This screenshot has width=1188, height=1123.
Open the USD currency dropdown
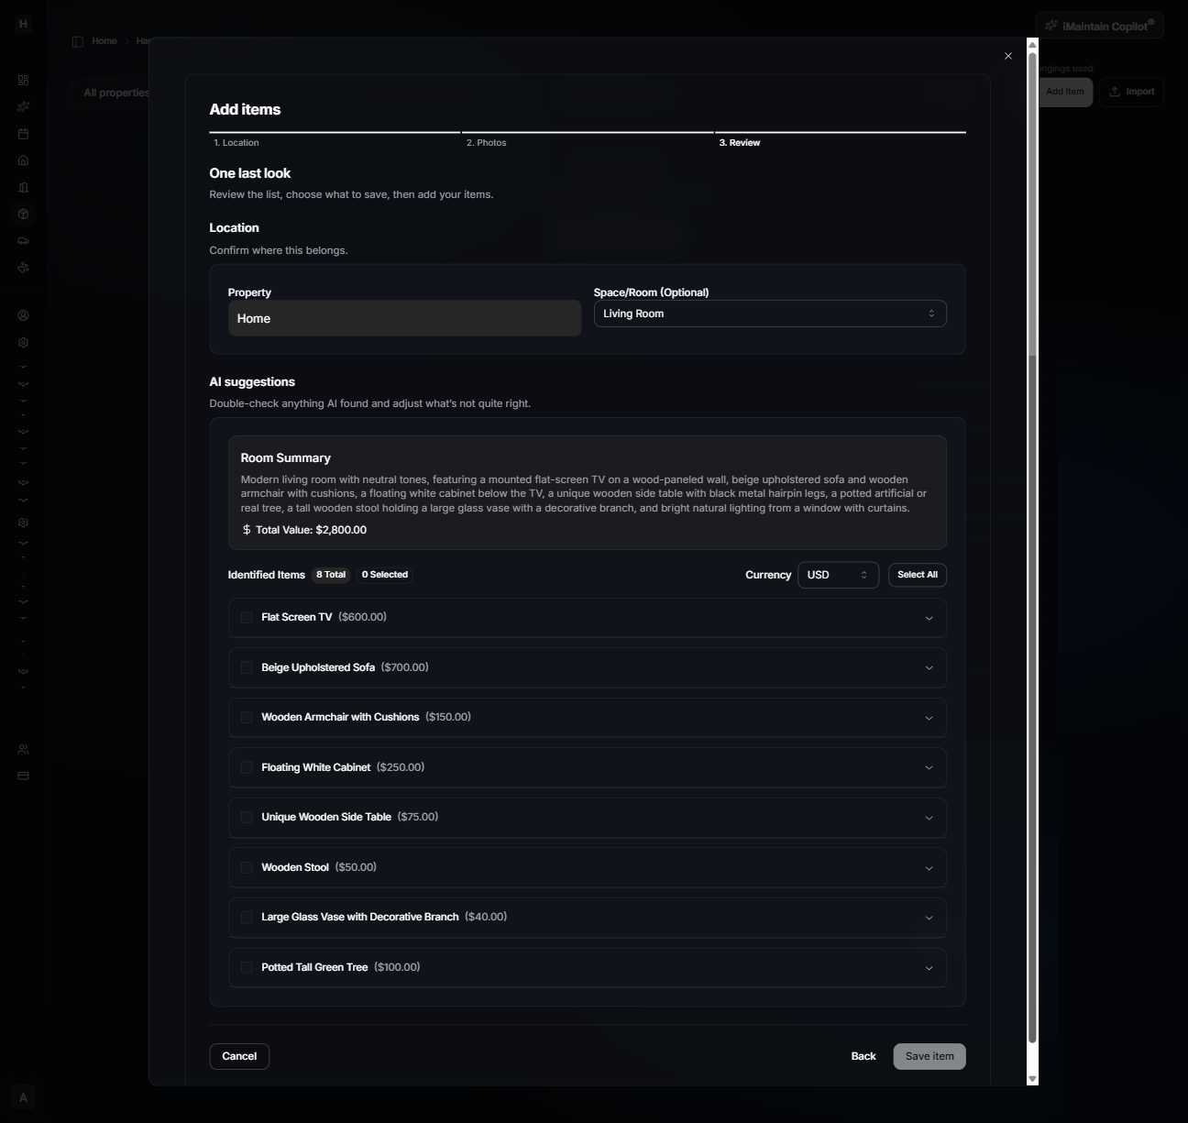click(x=837, y=575)
